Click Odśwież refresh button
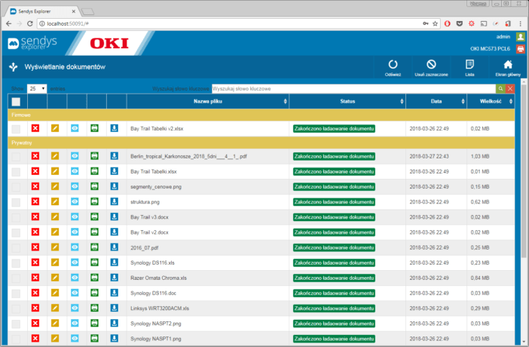This screenshot has width=529, height=347. click(393, 68)
